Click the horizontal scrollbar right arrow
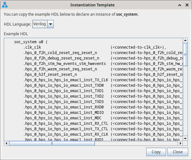192x160 pixels. (180, 143)
